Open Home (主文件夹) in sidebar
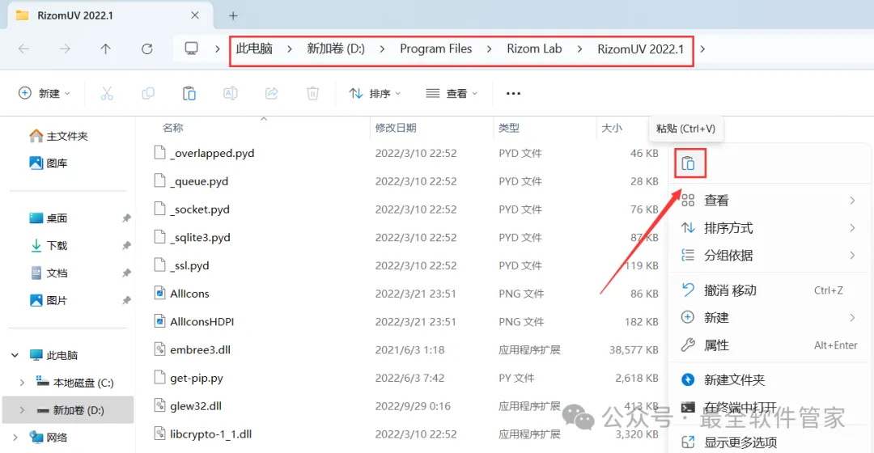The height and width of the screenshot is (453, 874). tap(58, 136)
